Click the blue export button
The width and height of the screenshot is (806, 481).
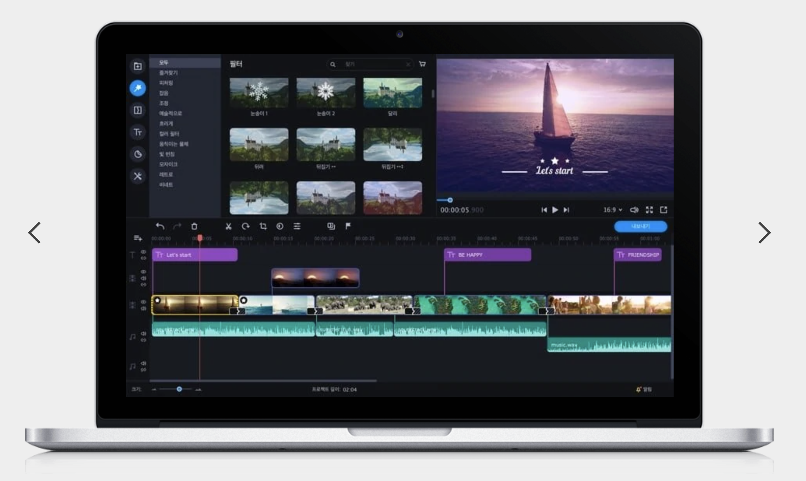point(640,226)
